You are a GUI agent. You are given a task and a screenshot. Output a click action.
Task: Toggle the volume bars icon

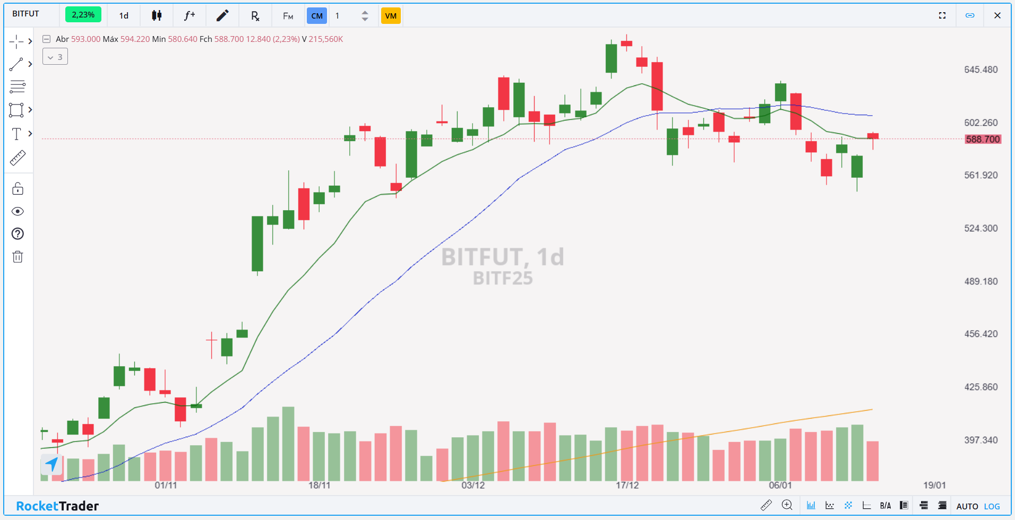(811, 506)
